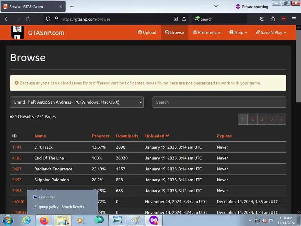This screenshot has height=226, width=301.
Task: Open the Extensions puzzle piece icon
Action: point(273,19)
